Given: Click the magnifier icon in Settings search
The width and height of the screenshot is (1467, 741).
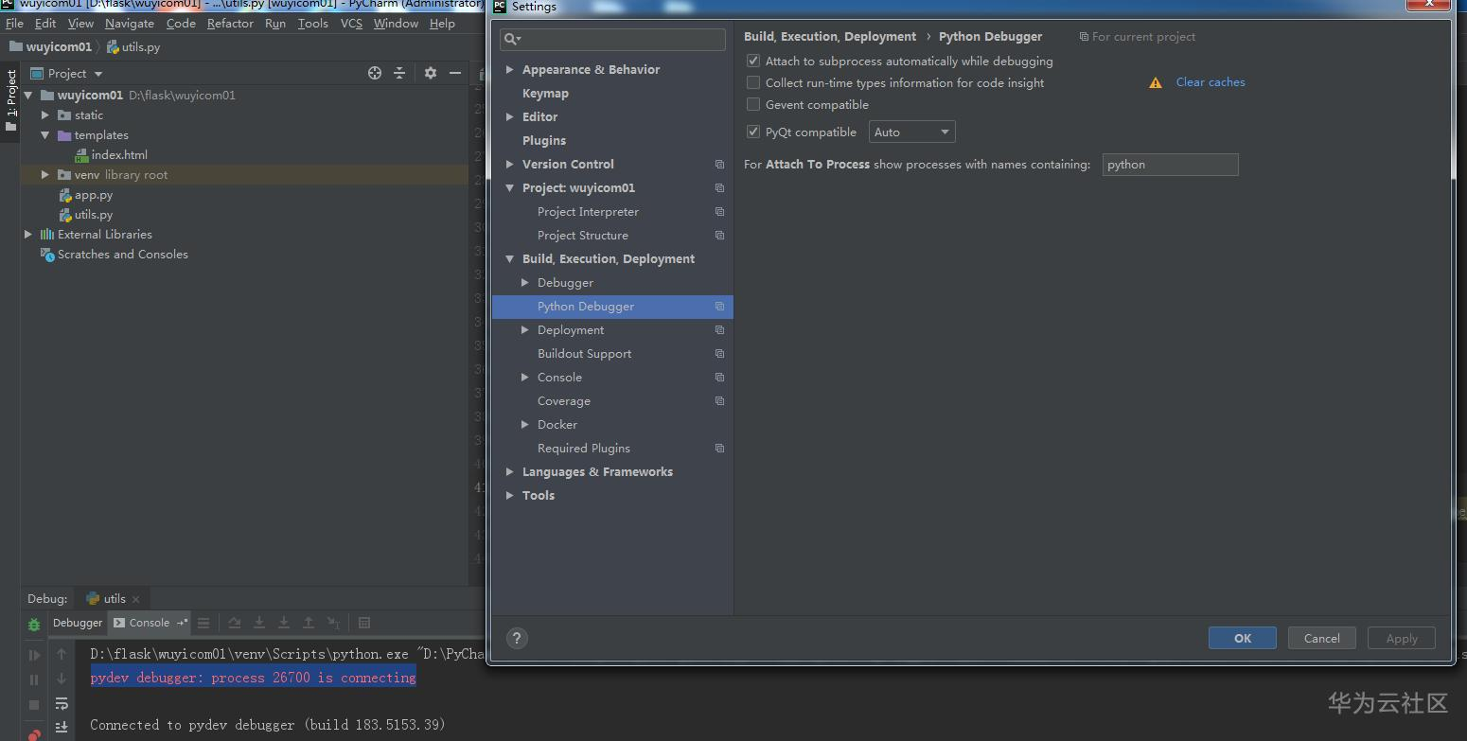Looking at the screenshot, I should (x=511, y=39).
